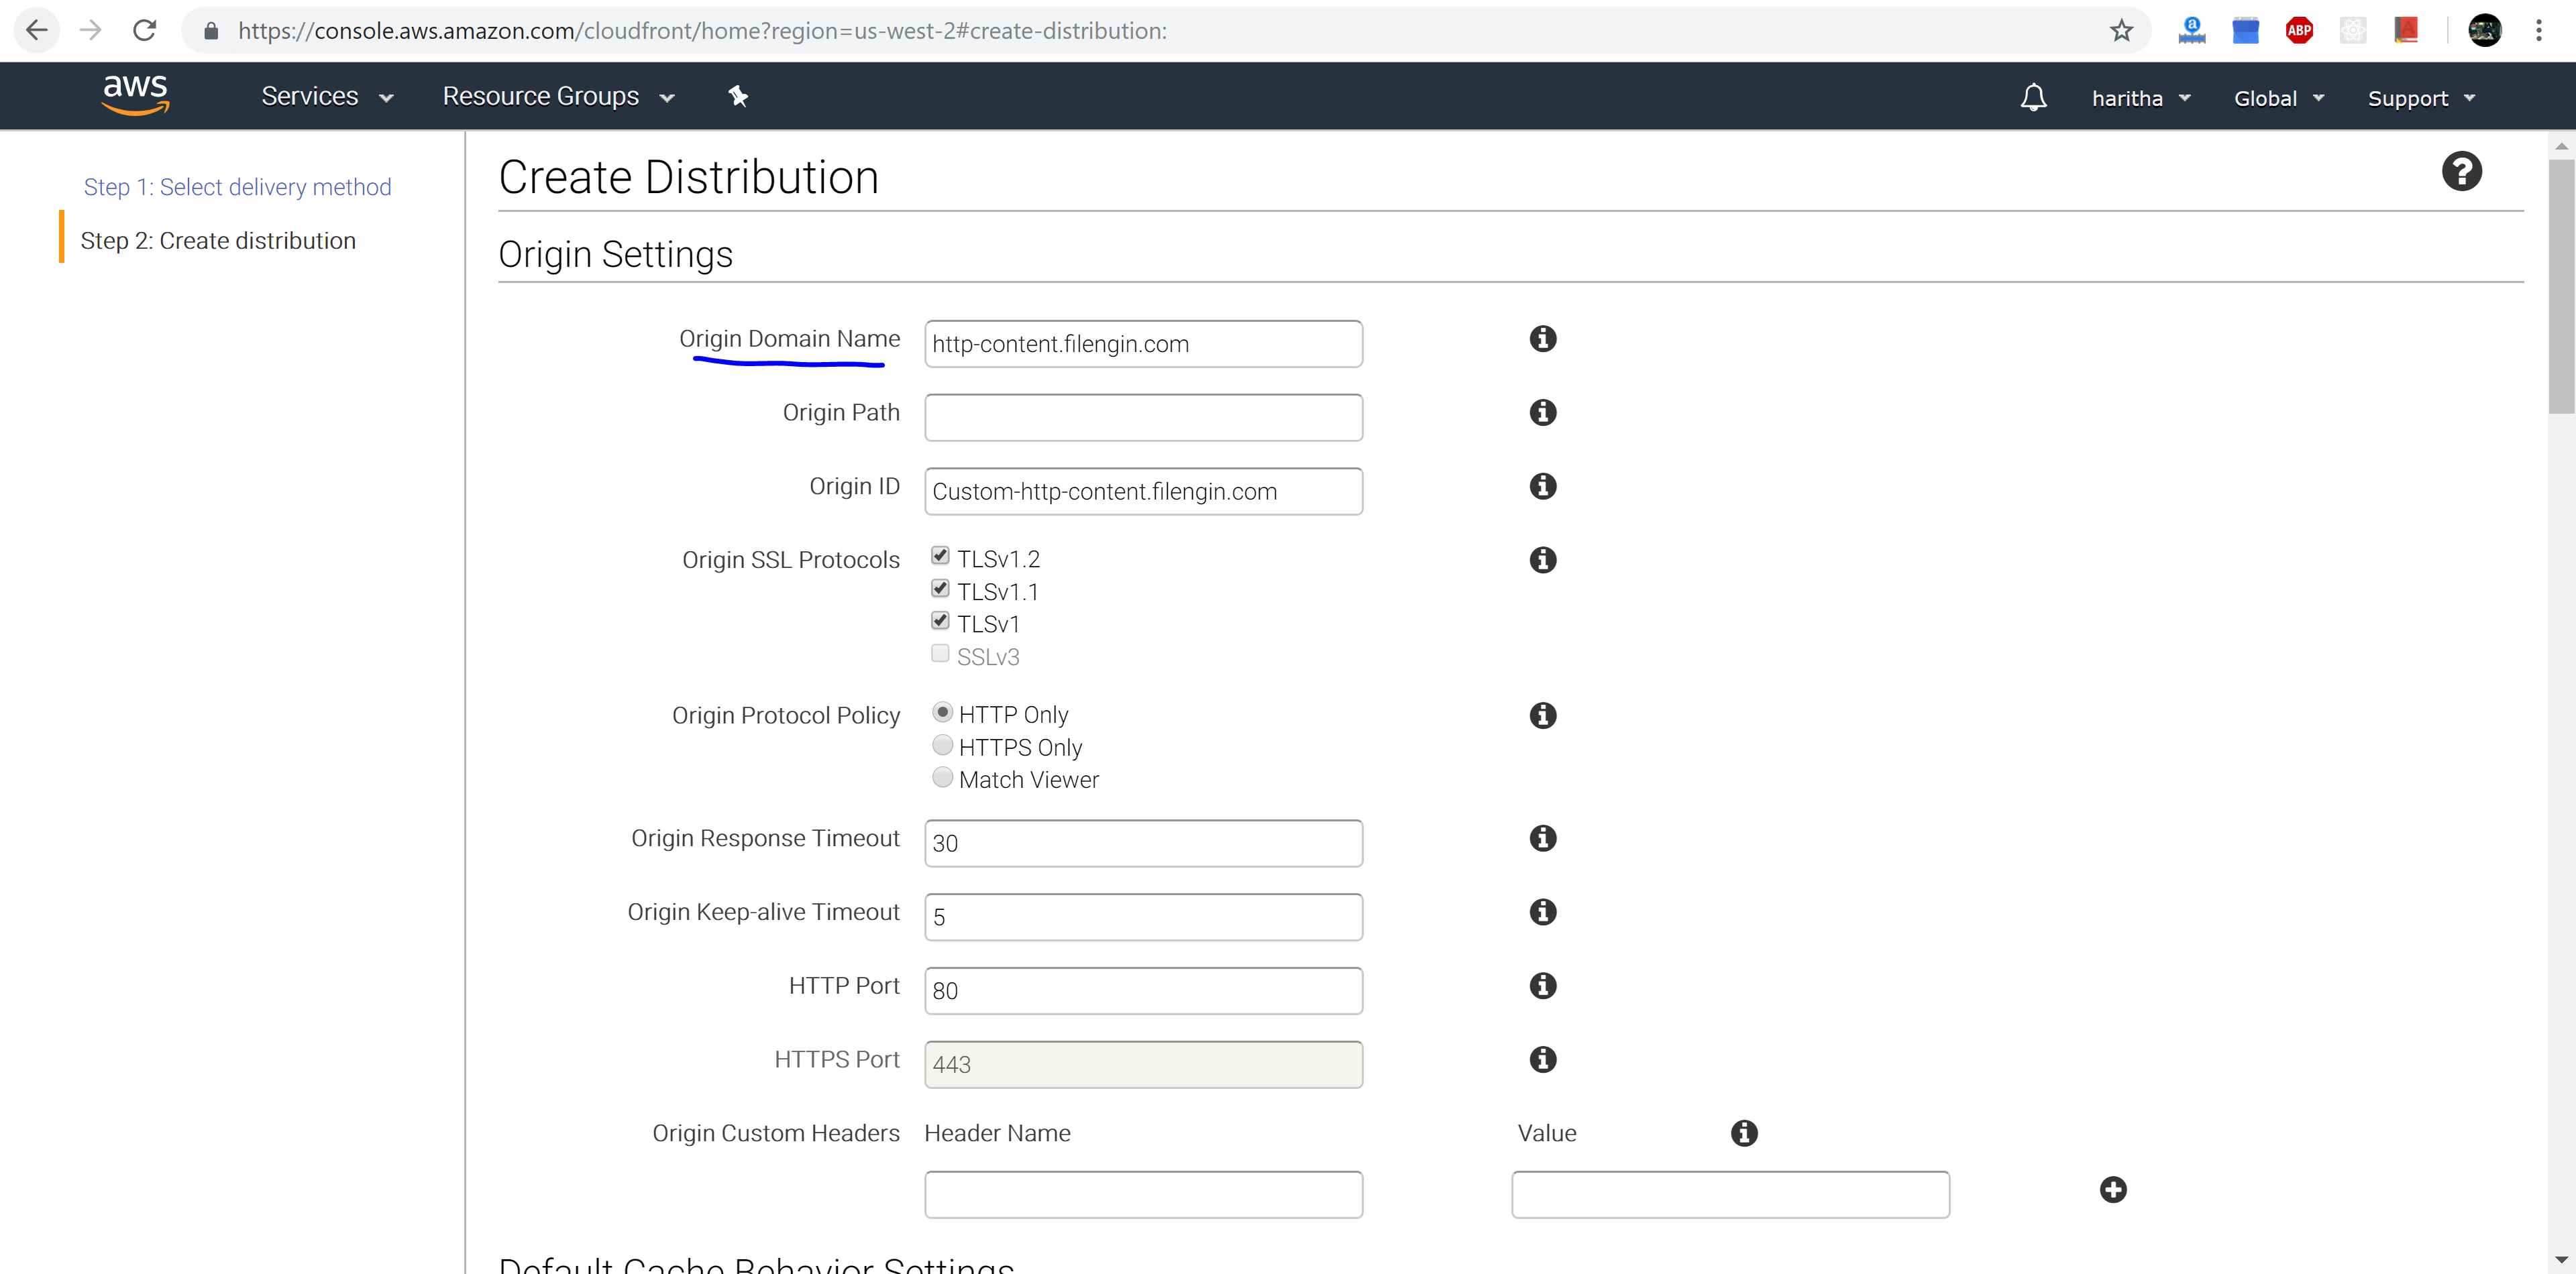Click the browser address bar URL
Screen dimensions: 2576x1274
[702, 31]
